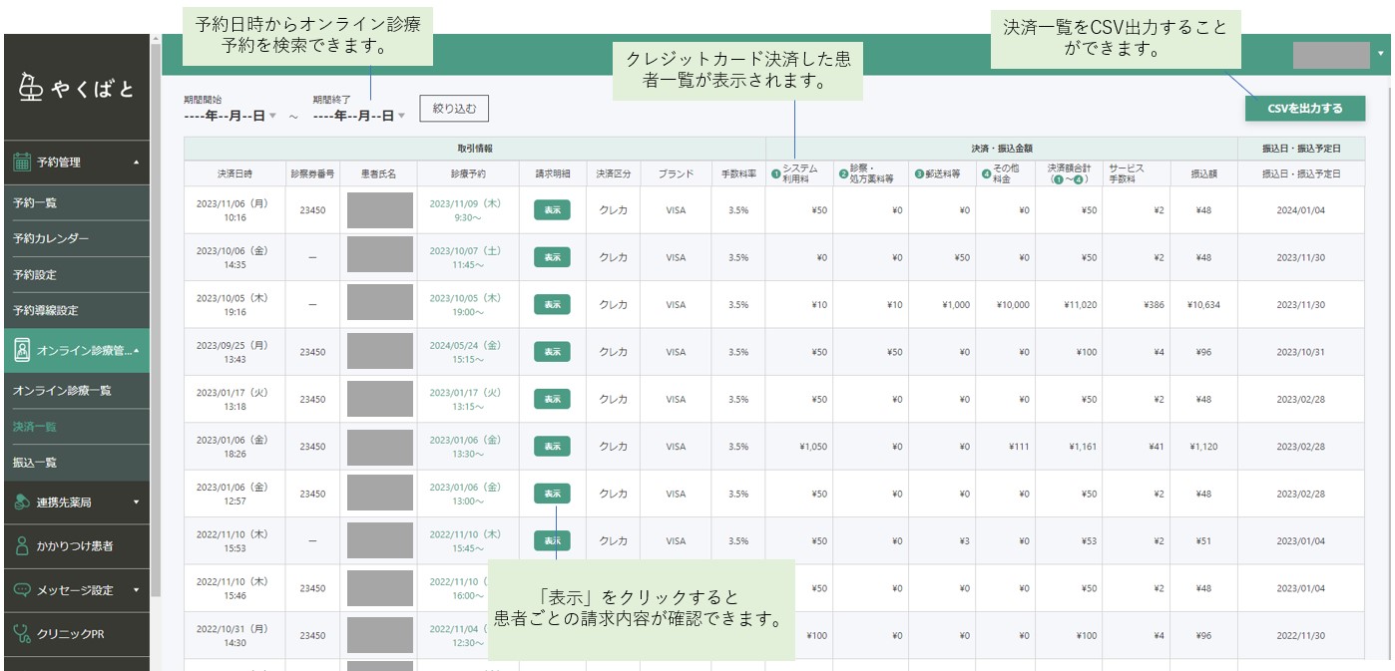
Task: Collapse the 予約管理 sidebar section
Action: 137,162
